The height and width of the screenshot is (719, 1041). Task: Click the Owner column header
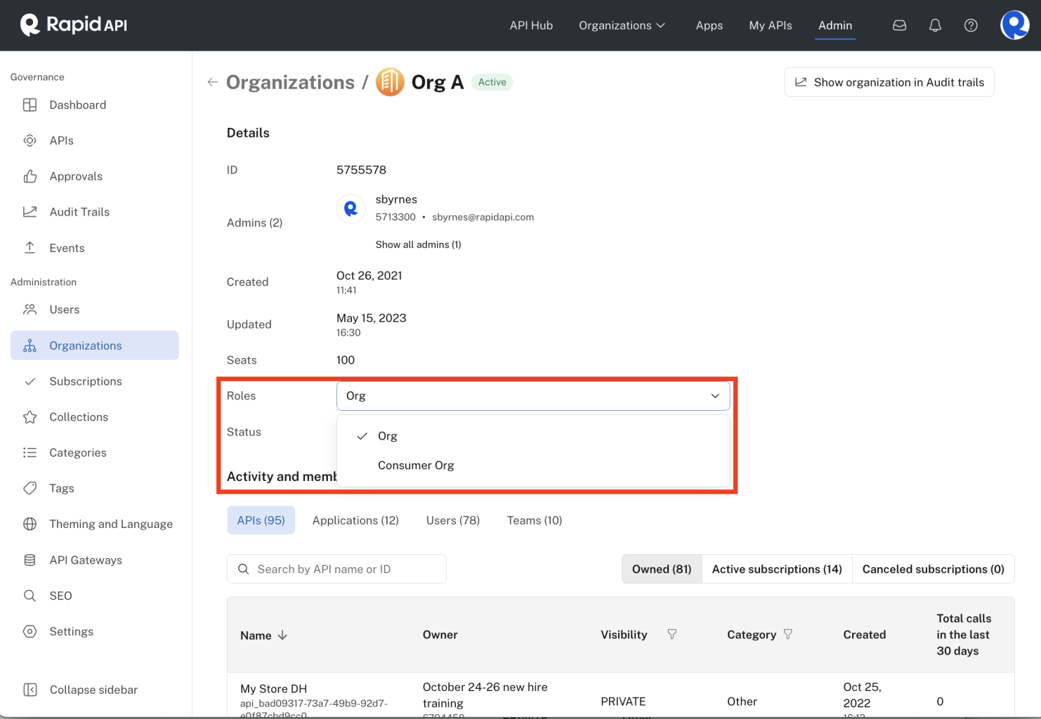coord(440,635)
